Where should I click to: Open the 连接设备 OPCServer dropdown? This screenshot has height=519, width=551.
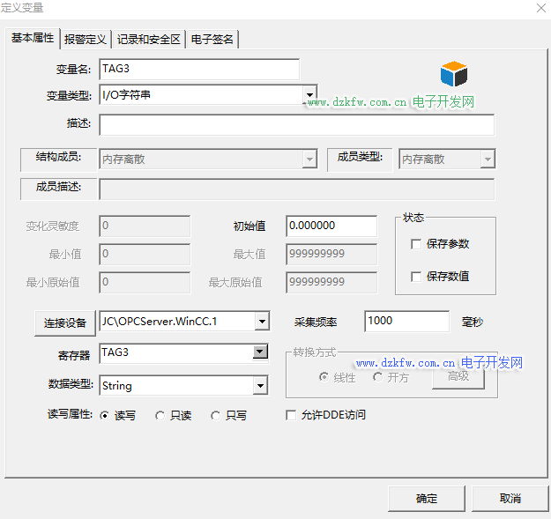(260, 322)
